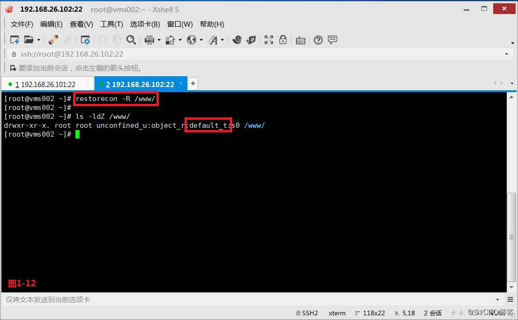
Task: Click the split-pane handle icon right of terminal
Action: click(511, 237)
